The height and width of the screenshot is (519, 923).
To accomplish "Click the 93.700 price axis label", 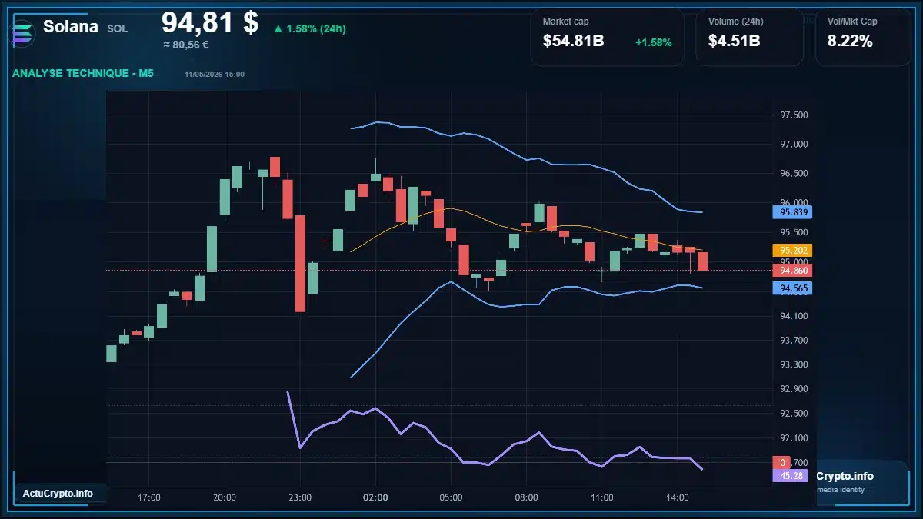I will (x=794, y=341).
